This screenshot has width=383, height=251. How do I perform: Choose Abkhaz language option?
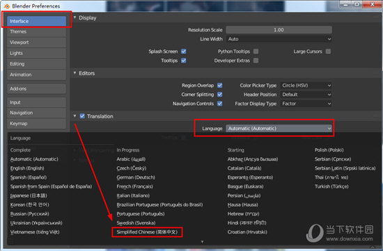pos(253,159)
